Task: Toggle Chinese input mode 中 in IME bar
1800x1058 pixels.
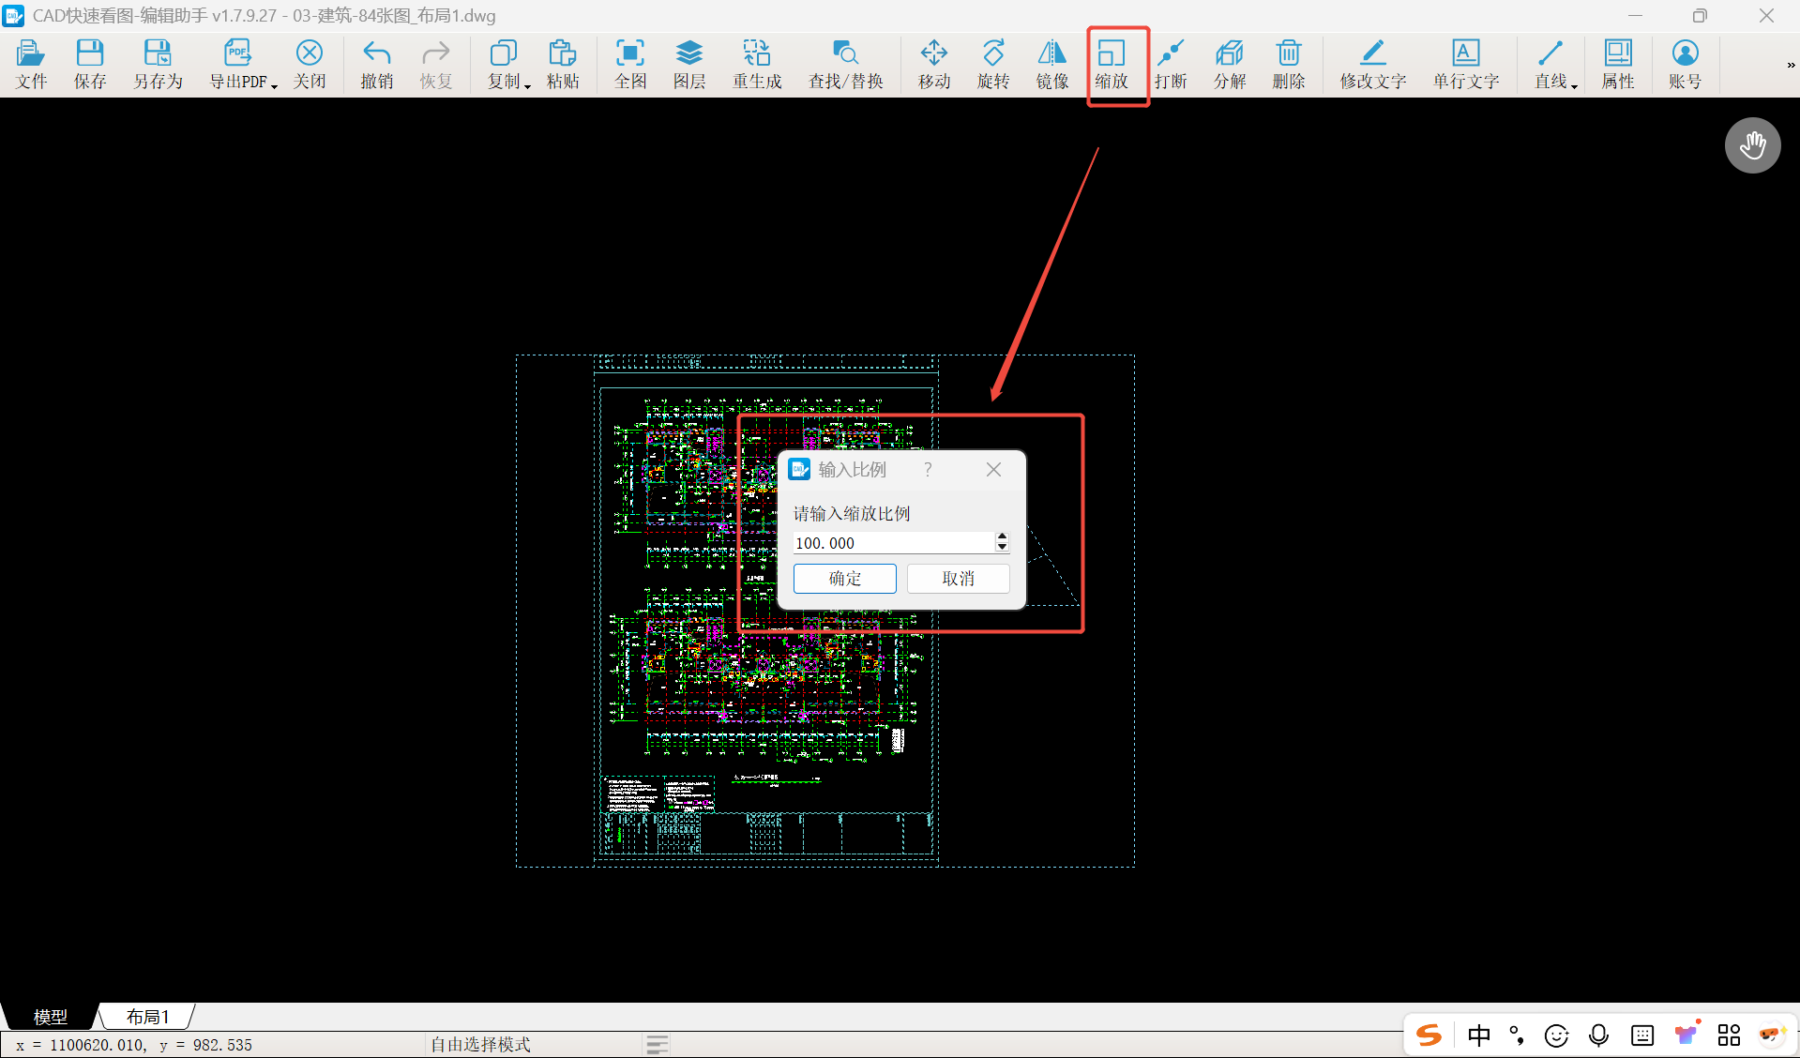Action: point(1479,1035)
